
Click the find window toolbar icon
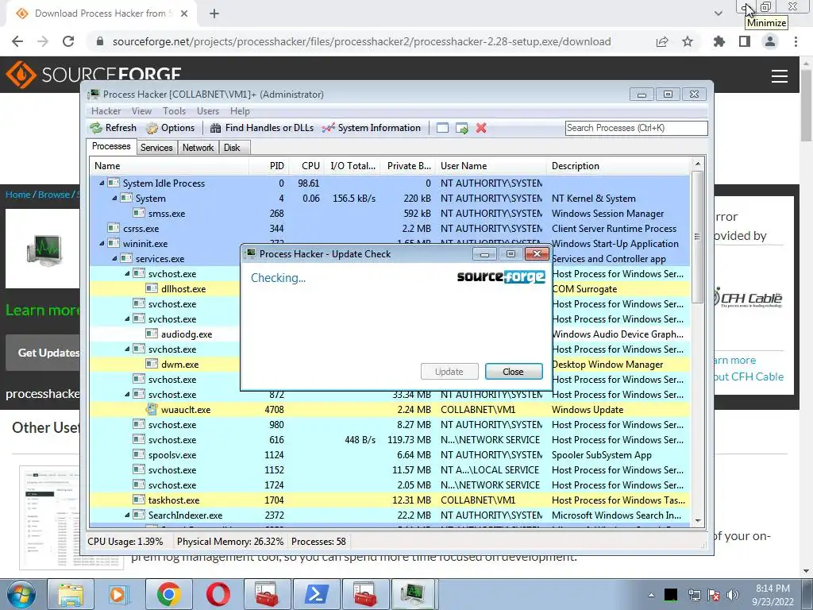click(442, 128)
